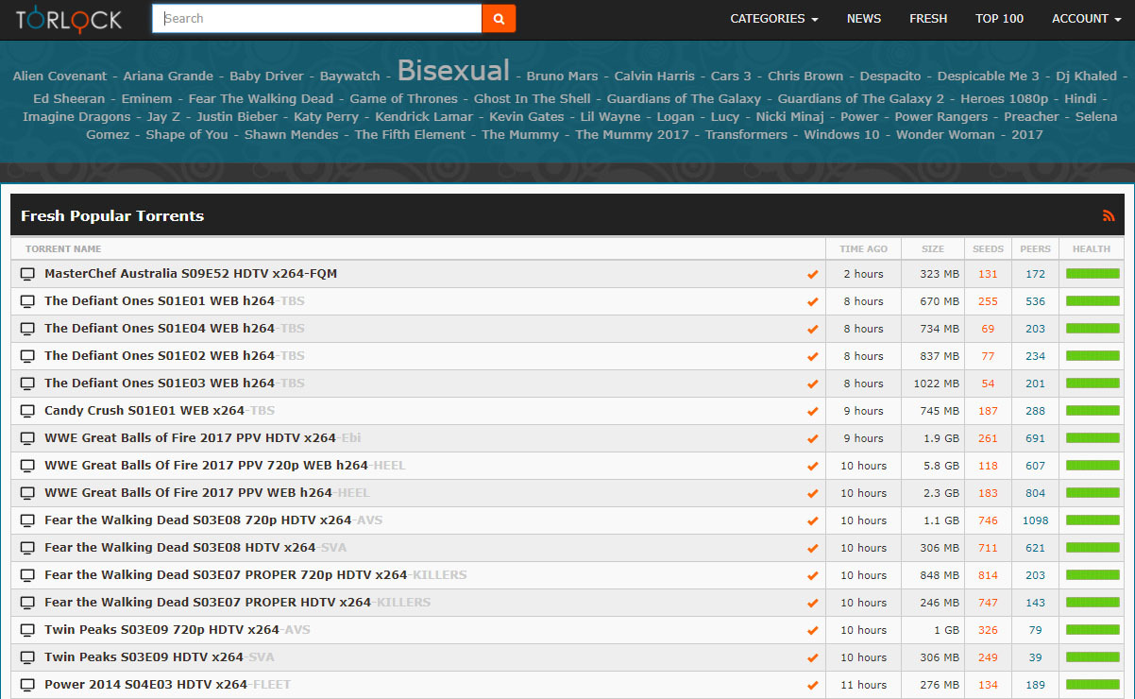Click the verified checkmark on Power 2014 S04E03 row
The image size is (1135, 699).
pos(812,686)
